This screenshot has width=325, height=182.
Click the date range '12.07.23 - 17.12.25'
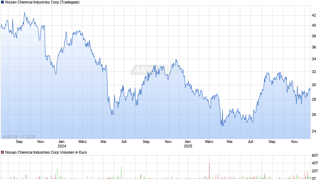point(19,137)
